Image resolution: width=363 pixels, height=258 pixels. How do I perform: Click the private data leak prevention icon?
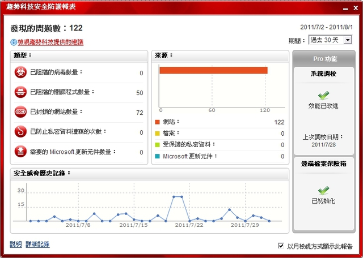tap(21, 132)
